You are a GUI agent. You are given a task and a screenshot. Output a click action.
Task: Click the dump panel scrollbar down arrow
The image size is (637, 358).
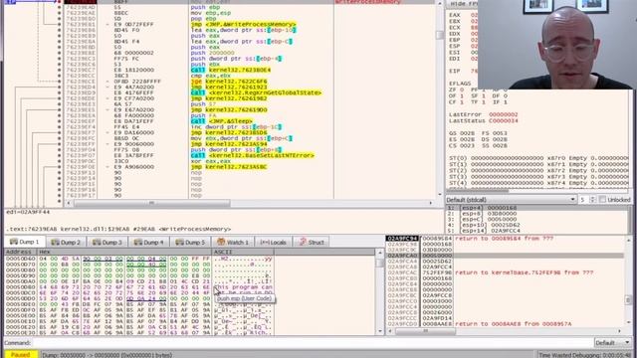(x=380, y=331)
